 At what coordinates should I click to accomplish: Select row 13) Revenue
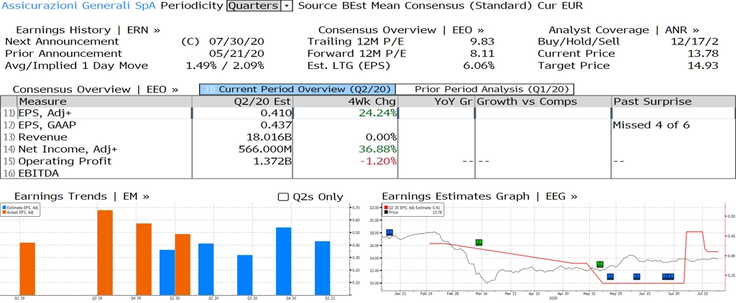[x=368, y=137]
